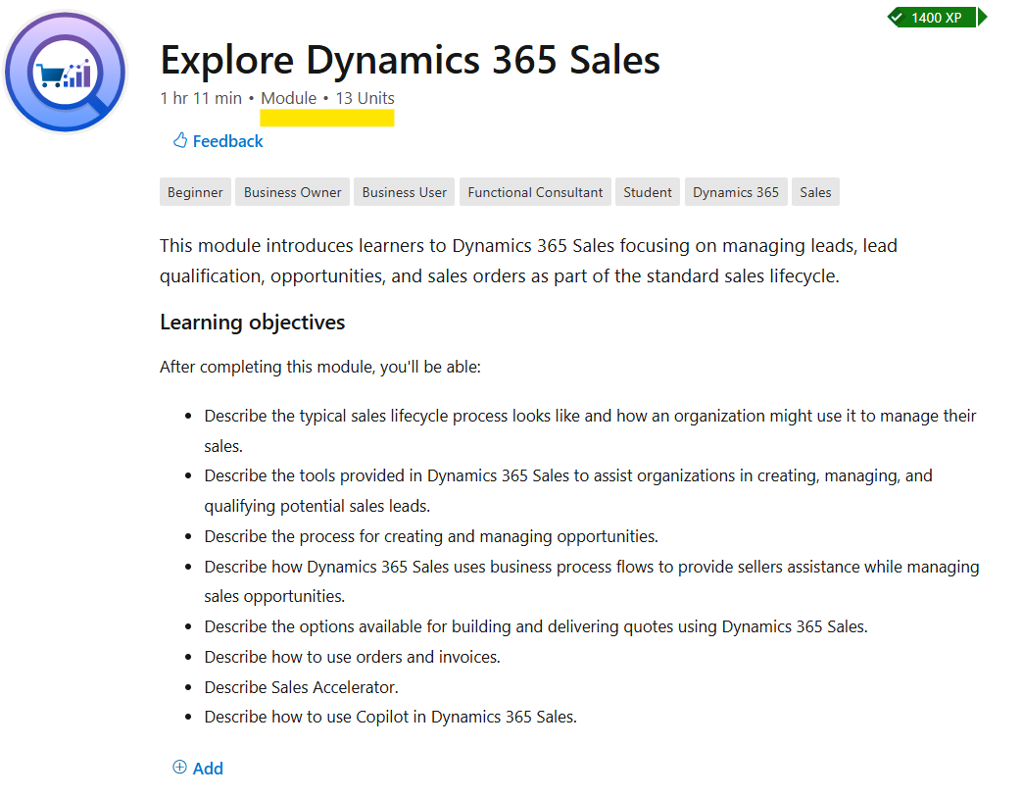Click the Dynamics 365 Sales module badge icon

pos(66,72)
